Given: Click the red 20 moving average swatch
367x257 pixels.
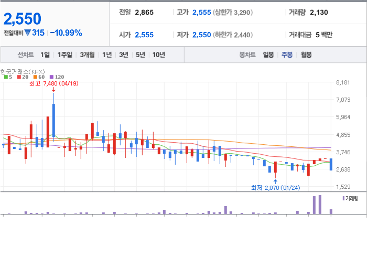Looking at the screenshot, I should (19, 77).
